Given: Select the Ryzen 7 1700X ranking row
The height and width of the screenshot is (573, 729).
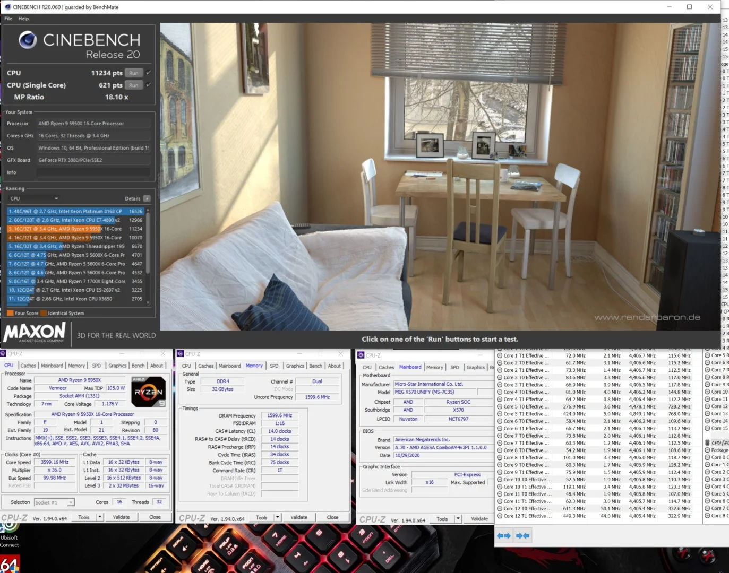Looking at the screenshot, I should (75, 281).
